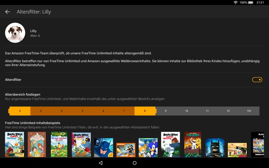This screenshot has height=168, width=269.
Task: Open the Nickelodeon title thumbnail
Action: (126, 150)
